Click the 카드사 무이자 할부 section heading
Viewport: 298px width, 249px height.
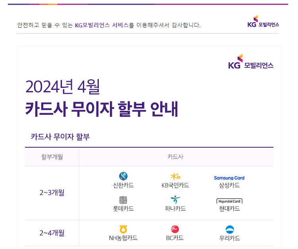pyautogui.click(x=60, y=137)
